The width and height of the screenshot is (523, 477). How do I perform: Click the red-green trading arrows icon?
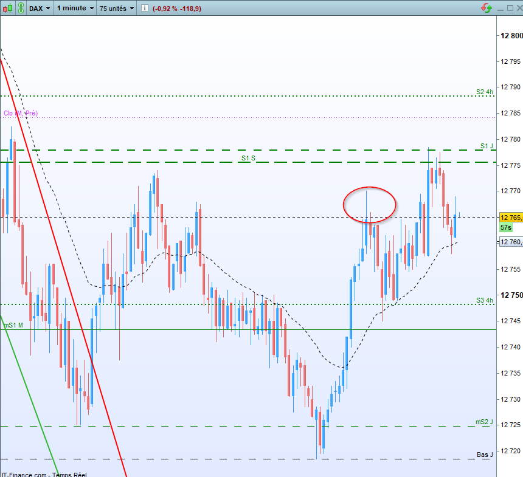pos(487,8)
